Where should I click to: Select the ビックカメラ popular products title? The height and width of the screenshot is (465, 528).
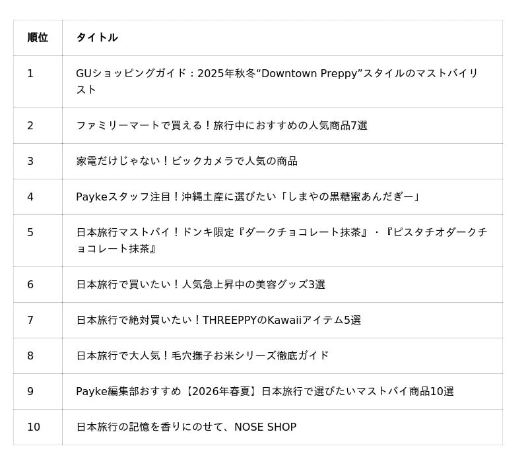pos(187,161)
